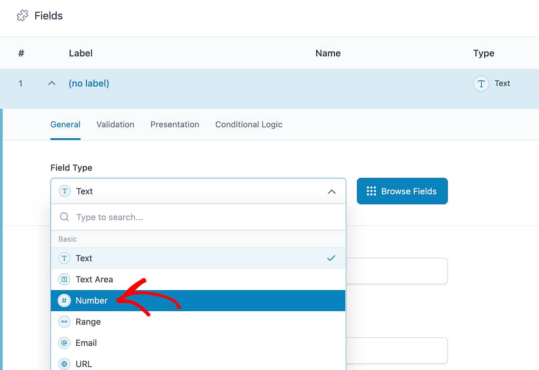Click the # column header
This screenshot has width=539, height=370.
(x=21, y=53)
